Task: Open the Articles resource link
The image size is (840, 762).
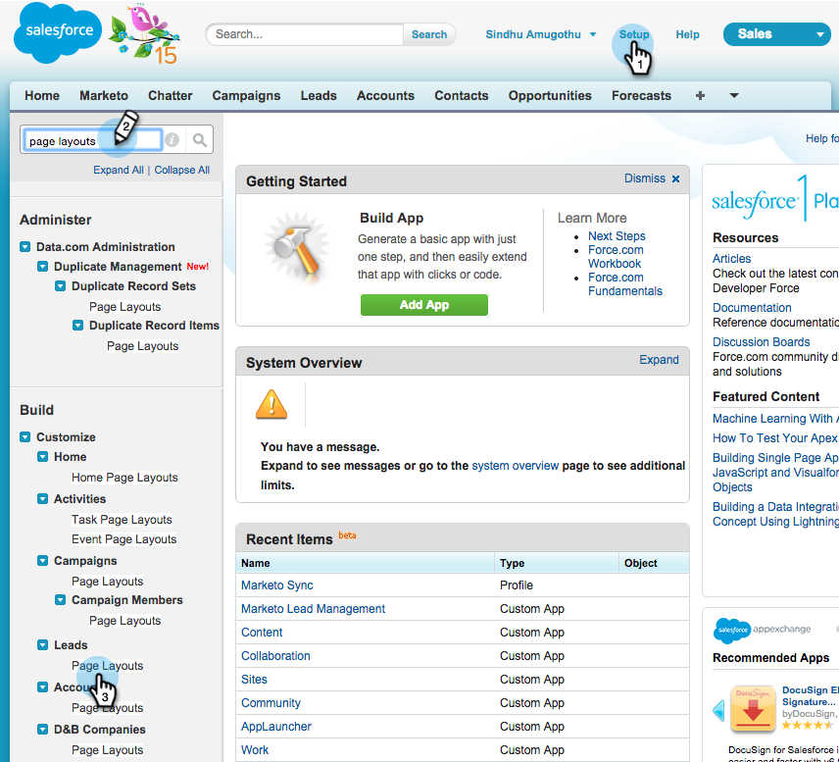Action: [732, 258]
